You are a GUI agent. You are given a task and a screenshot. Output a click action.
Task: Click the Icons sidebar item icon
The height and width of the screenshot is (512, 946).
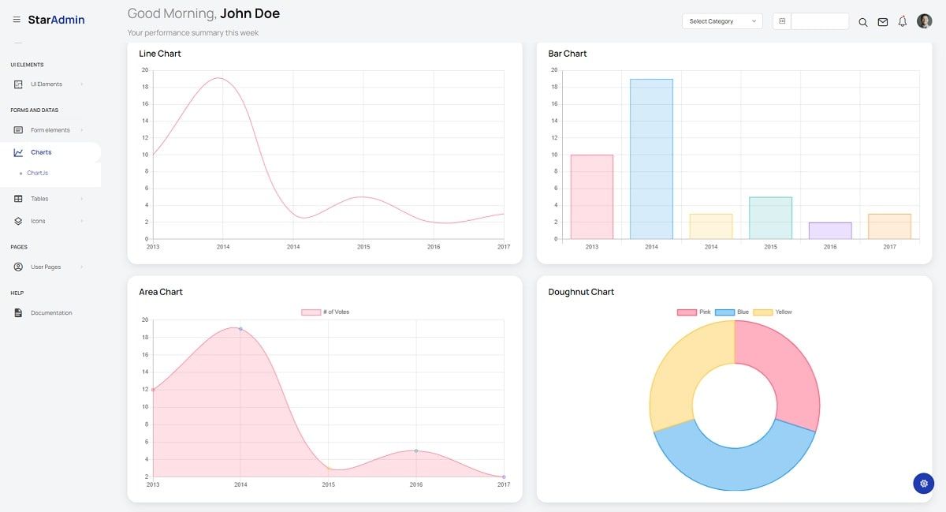point(17,221)
